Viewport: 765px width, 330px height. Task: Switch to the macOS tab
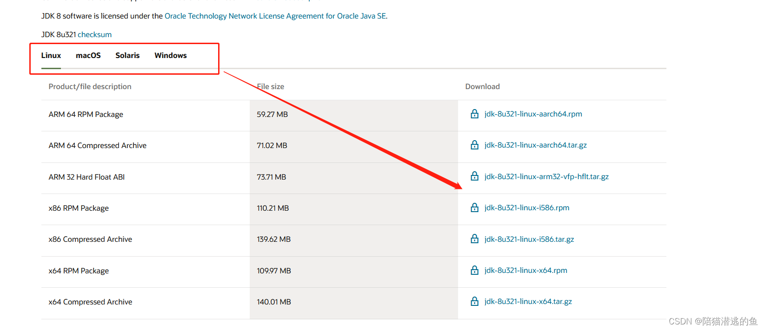pos(88,55)
